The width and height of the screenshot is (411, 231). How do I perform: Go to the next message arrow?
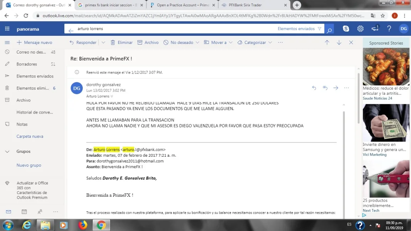point(339,42)
